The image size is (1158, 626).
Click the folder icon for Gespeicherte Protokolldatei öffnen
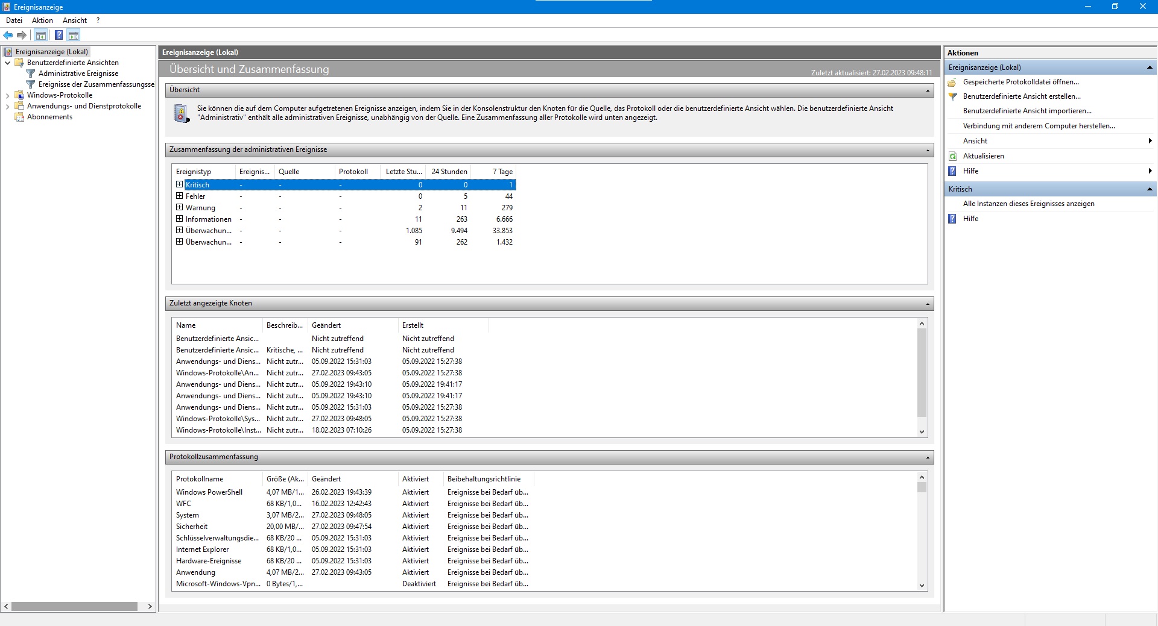pyautogui.click(x=952, y=82)
